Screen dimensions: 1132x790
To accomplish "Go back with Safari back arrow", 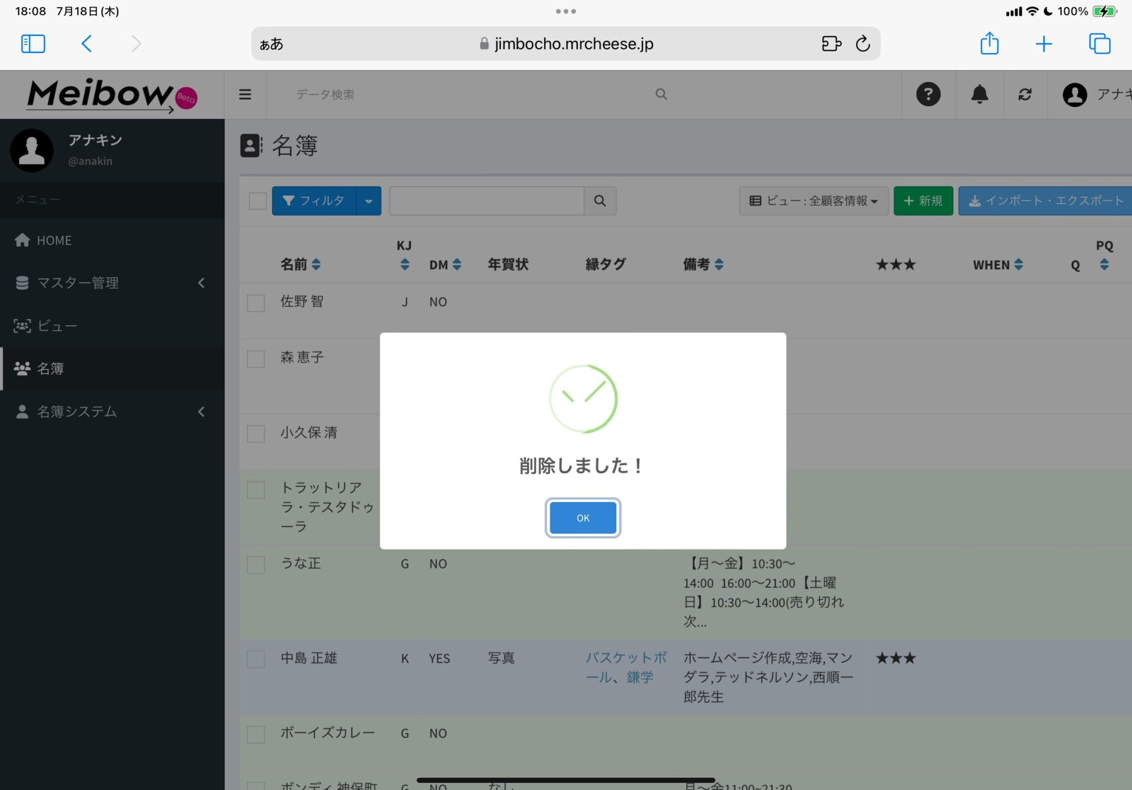I will click(x=87, y=44).
